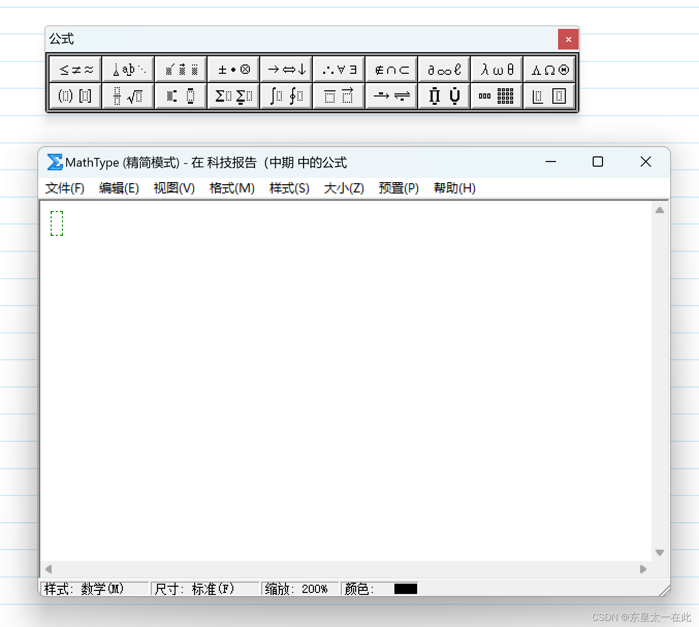Click the empty equation slot in the editor
The image size is (699, 627).
(57, 223)
